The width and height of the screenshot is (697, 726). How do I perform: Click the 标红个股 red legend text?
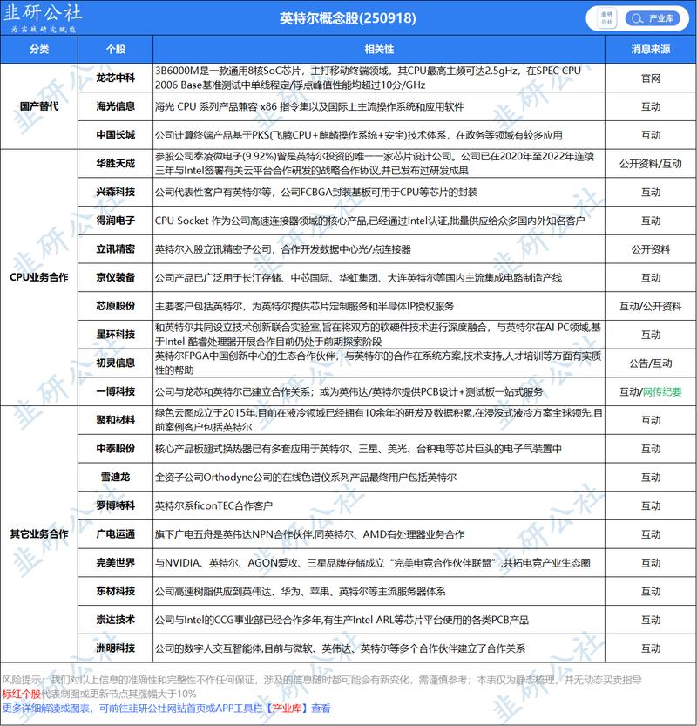point(21,694)
